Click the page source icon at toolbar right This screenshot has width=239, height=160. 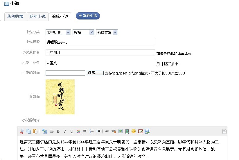coord(224,131)
